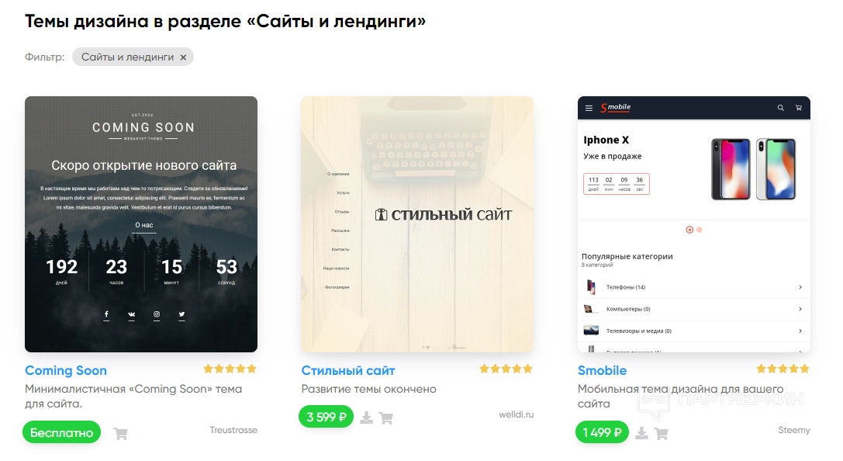This screenshot has height=461, width=843.
Task: Click the 3 599 ₽ price button
Action: tap(326, 417)
